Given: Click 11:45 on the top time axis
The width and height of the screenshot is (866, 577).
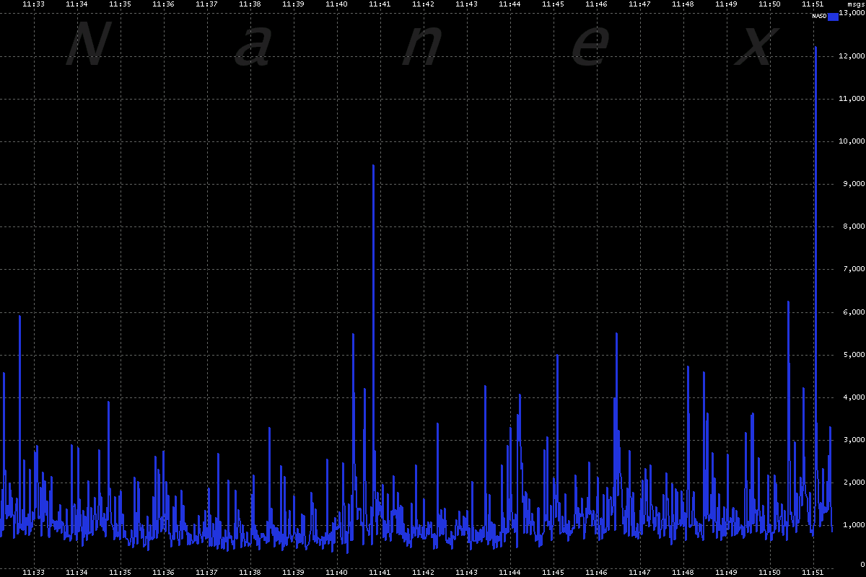Looking at the screenshot, I should (x=553, y=4).
